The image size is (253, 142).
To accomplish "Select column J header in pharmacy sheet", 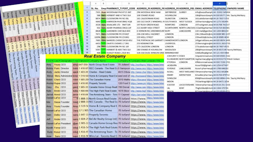I will click(220, 4).
